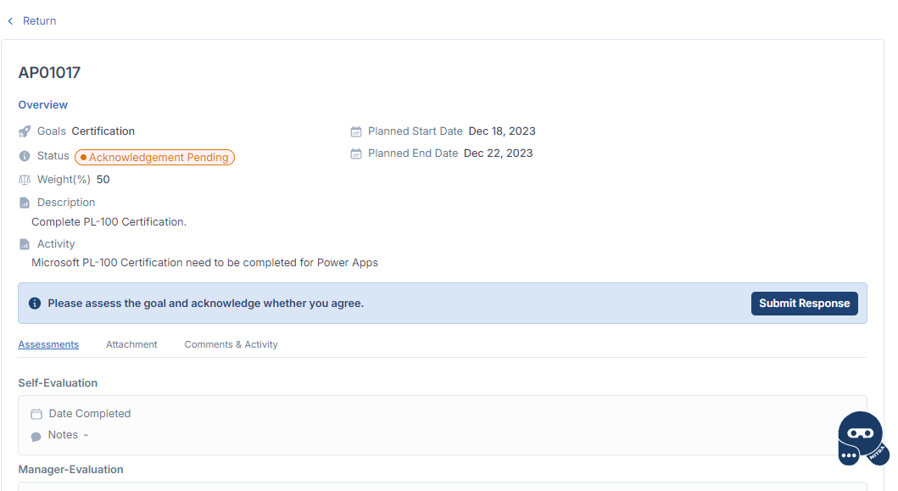Click the Manager-Evaluation heading
The height and width of the screenshot is (491, 898).
(x=71, y=469)
